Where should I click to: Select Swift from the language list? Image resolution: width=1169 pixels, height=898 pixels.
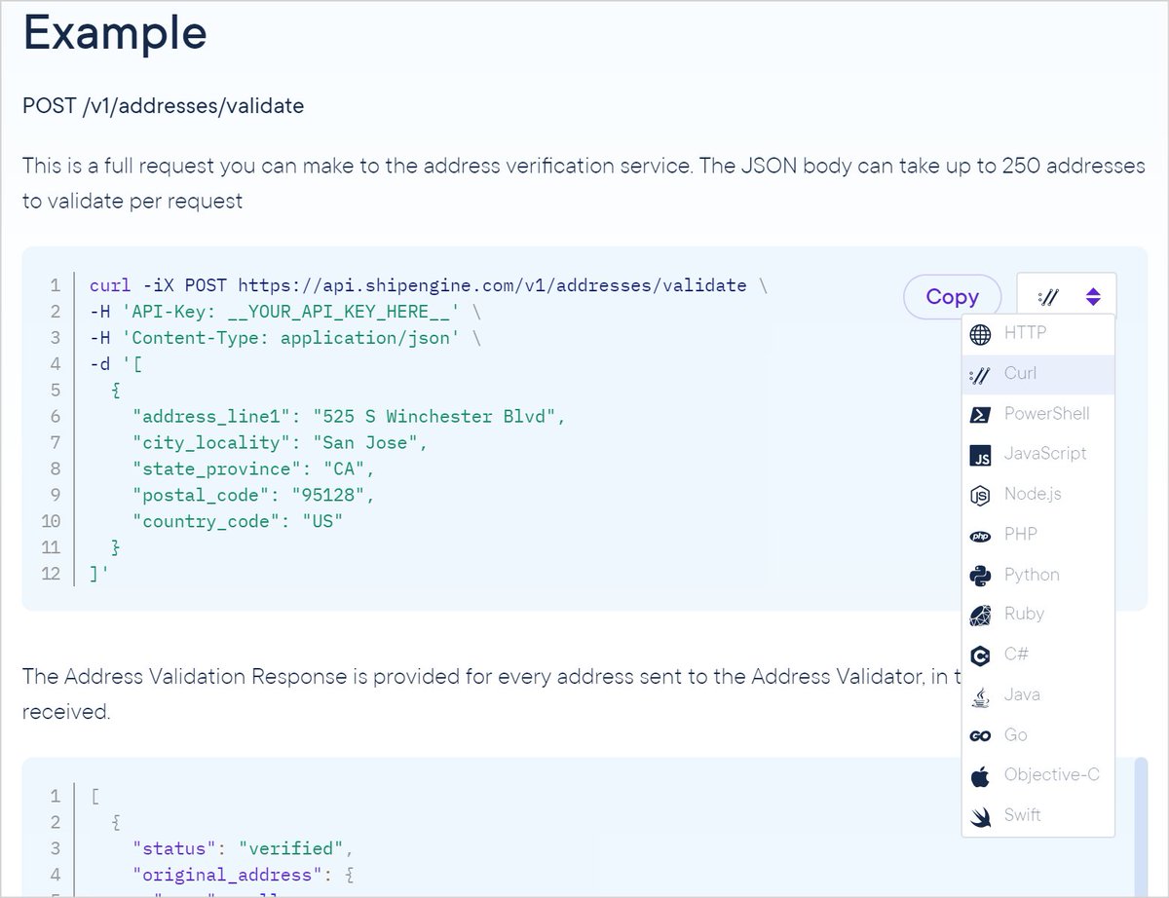point(1038,815)
